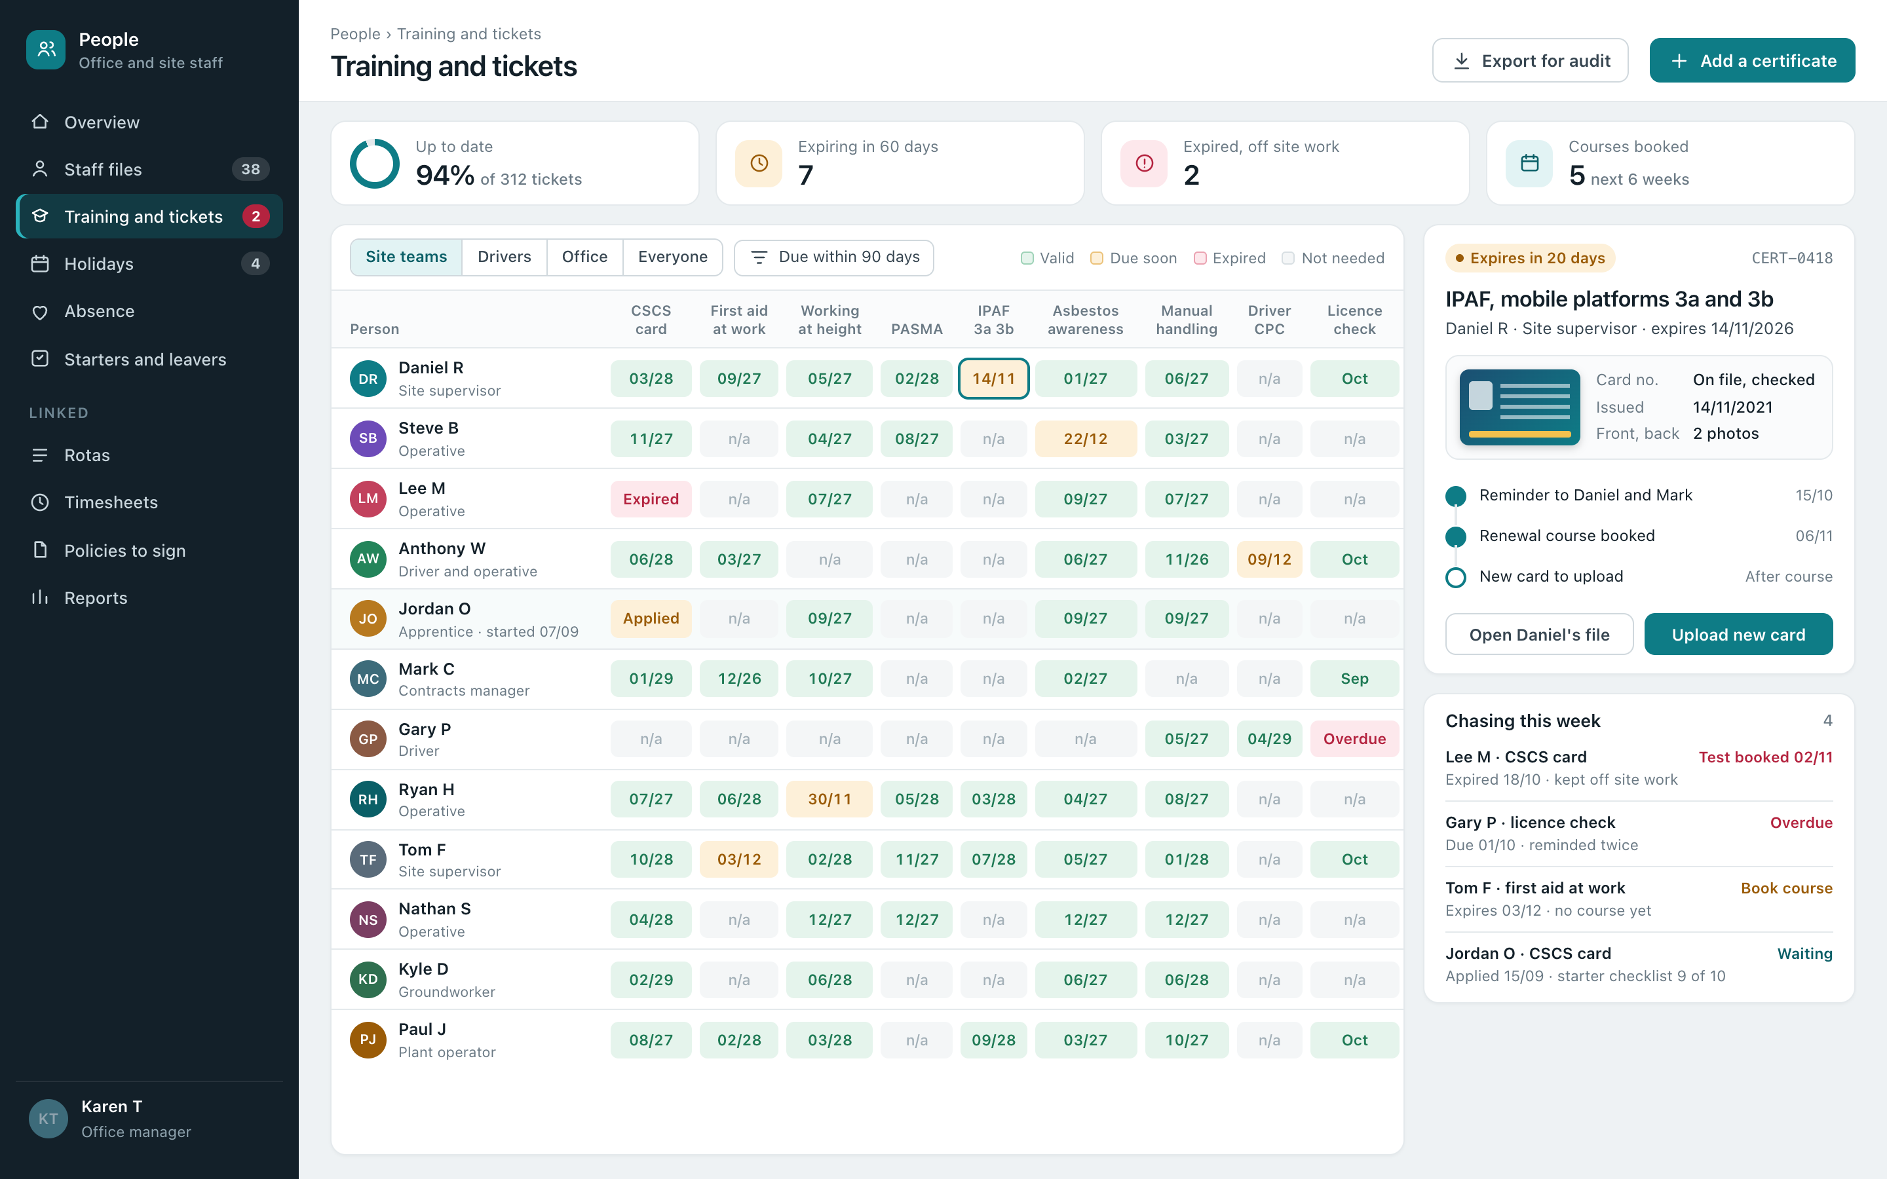Viewport: 1887px width, 1179px height.
Task: Click Book course for Tom F
Action: click(x=1785, y=888)
